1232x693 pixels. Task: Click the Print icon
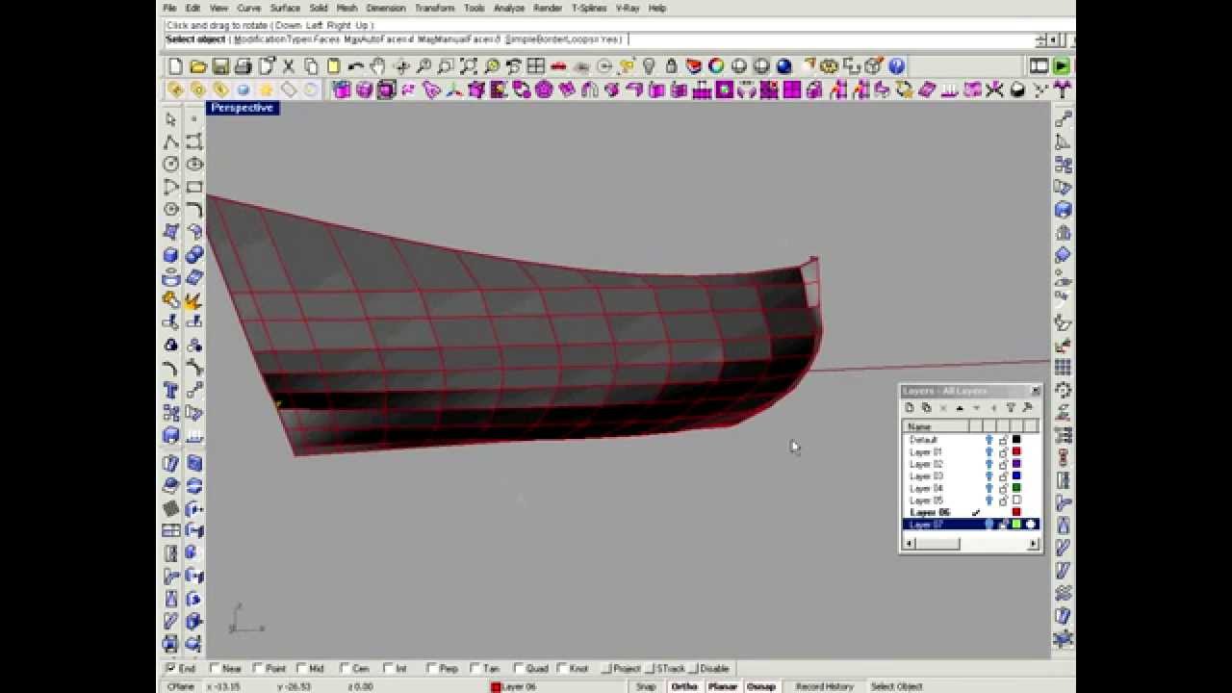coord(243,66)
